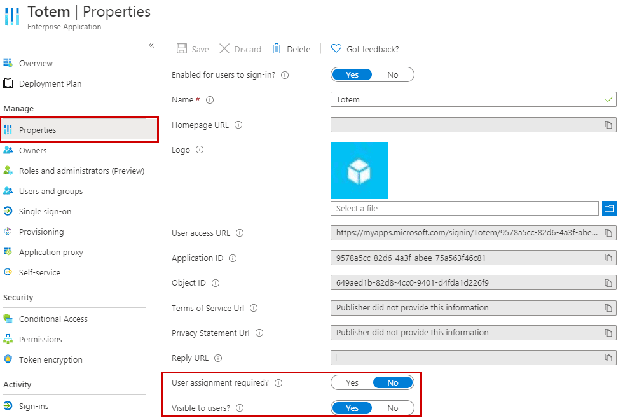
Task: Click the User access URL field
Action: click(473, 233)
